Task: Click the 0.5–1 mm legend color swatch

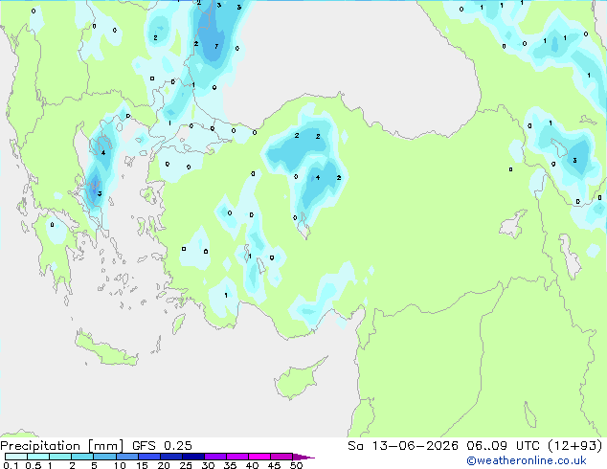Action: (38, 457)
